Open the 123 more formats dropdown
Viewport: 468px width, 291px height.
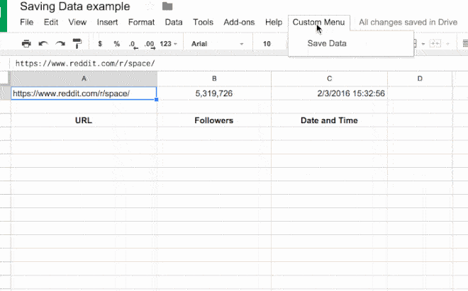coord(168,44)
